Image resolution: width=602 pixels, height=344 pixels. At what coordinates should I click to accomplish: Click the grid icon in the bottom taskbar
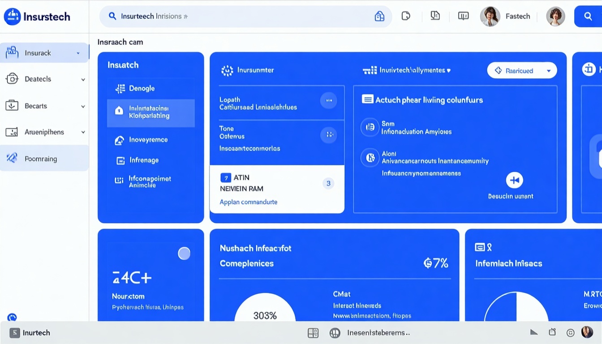[x=313, y=333]
